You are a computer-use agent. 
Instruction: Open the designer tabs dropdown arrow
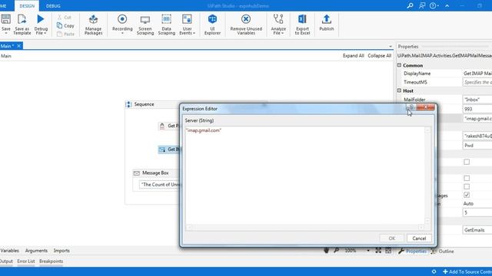(x=391, y=47)
